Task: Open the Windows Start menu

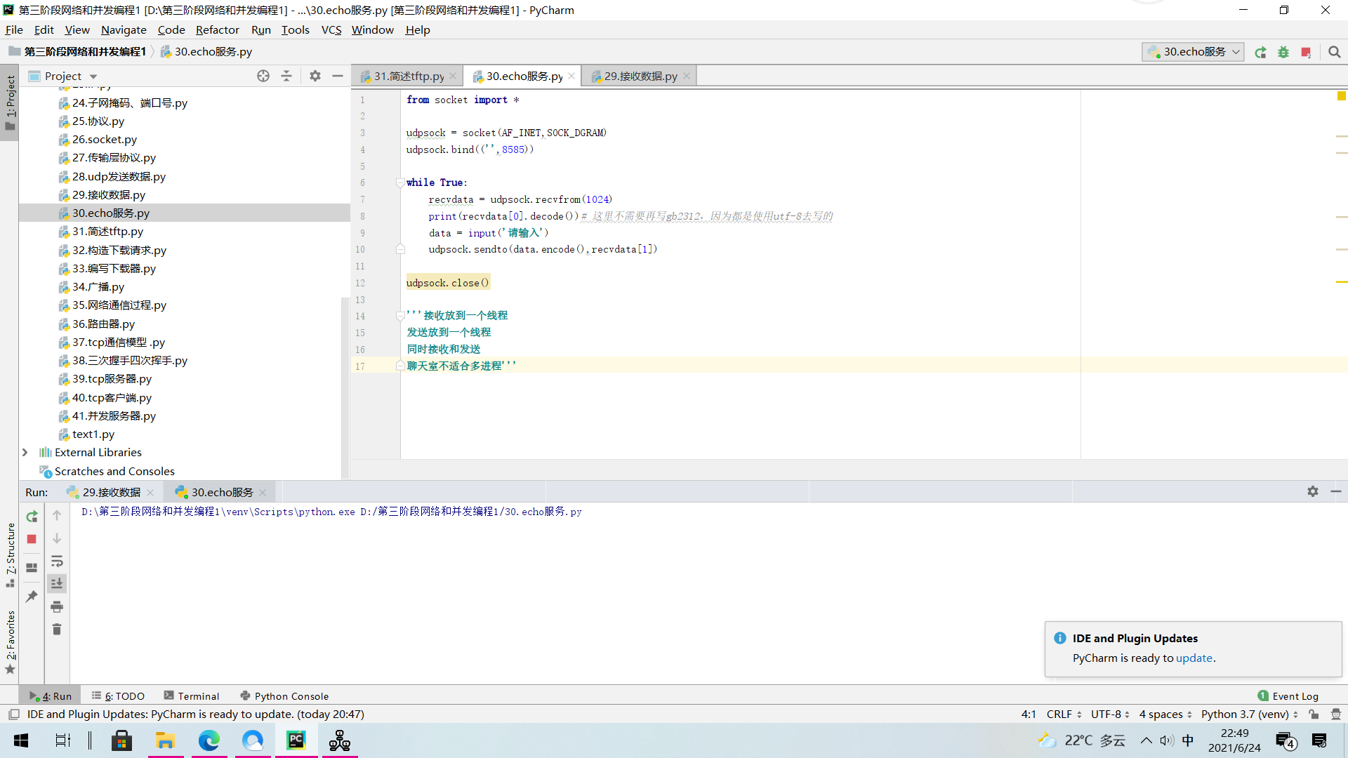Action: tap(21, 740)
